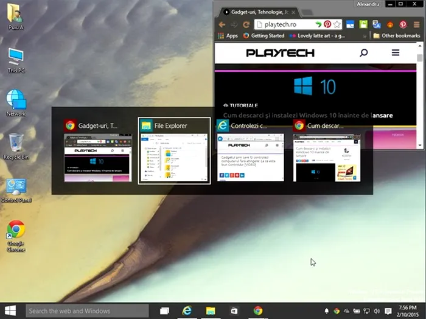Click the green extension icon in Chrome toolbar
Viewport: 426px width, 319px height.
[363, 25]
